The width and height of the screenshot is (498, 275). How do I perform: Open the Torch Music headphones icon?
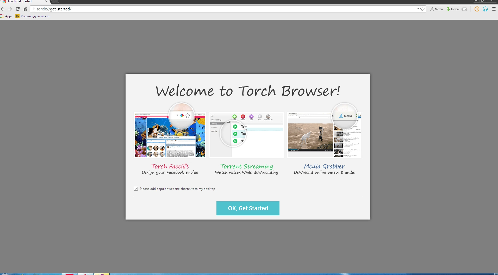(485, 9)
